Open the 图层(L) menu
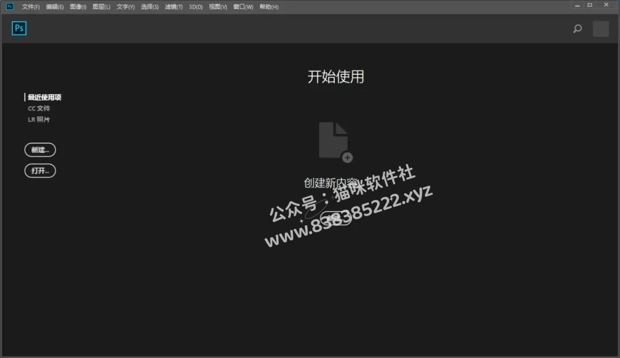The image size is (620, 358). pos(101,7)
